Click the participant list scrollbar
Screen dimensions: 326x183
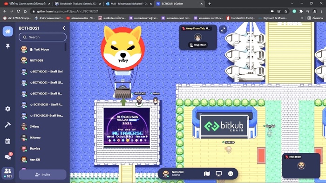click(x=66, y=47)
